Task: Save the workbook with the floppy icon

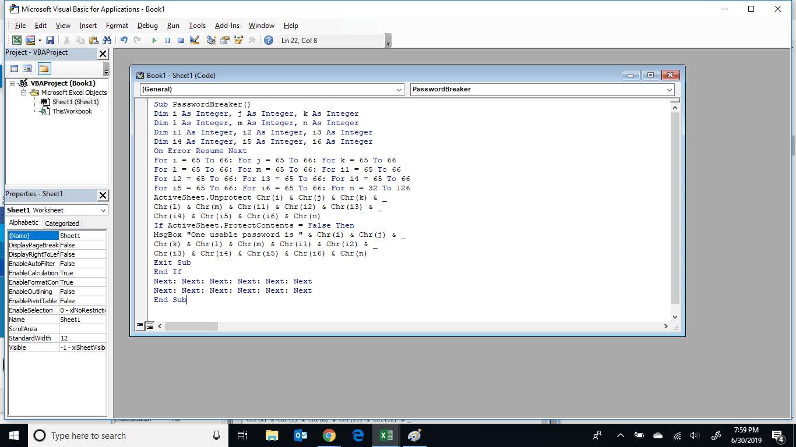Action: tap(50, 40)
